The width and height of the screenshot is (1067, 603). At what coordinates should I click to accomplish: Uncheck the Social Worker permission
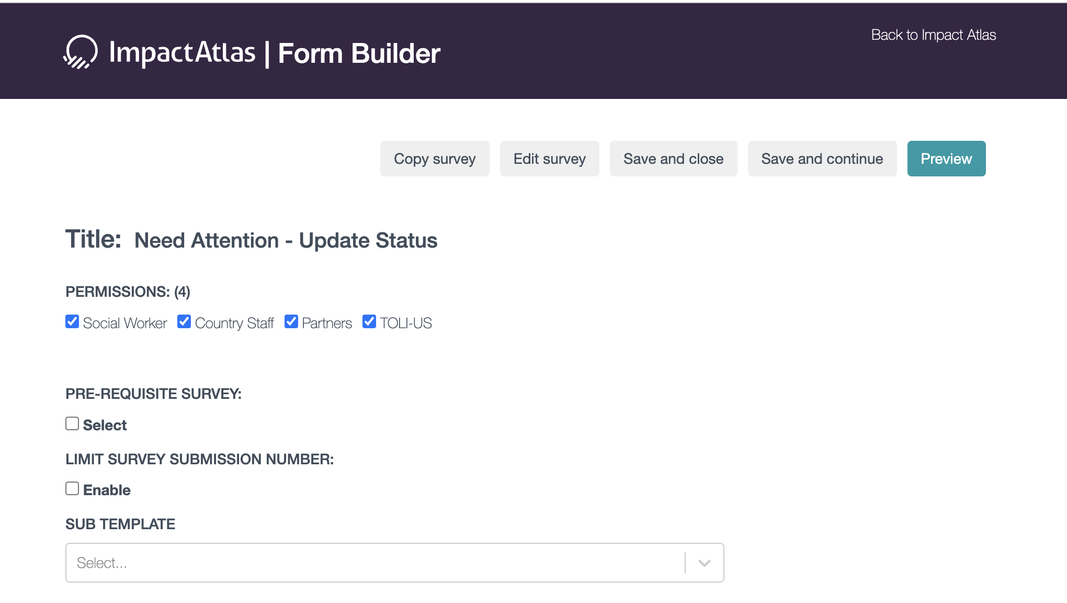coord(72,321)
